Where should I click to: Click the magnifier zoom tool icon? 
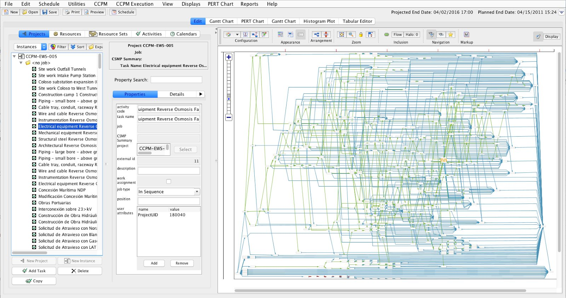tap(351, 35)
